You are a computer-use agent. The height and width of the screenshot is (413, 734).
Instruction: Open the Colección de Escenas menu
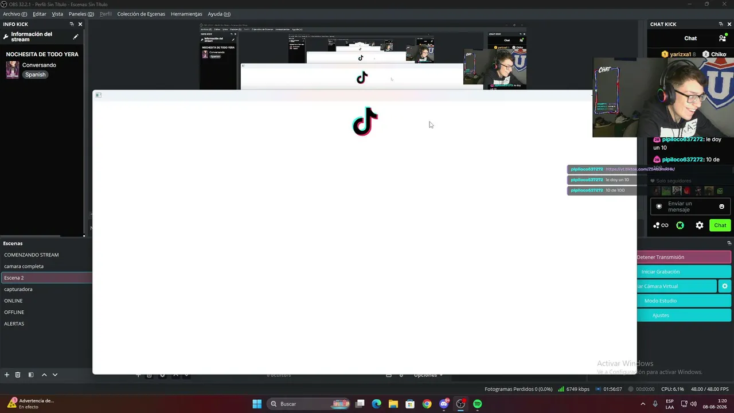coord(141,14)
